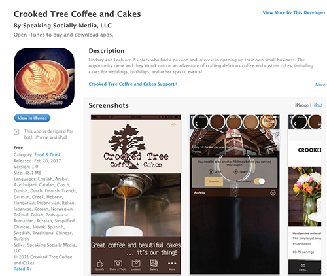The height and width of the screenshot is (276, 327).
Task: Tap the More three-dots icon
Action: pos(172,265)
